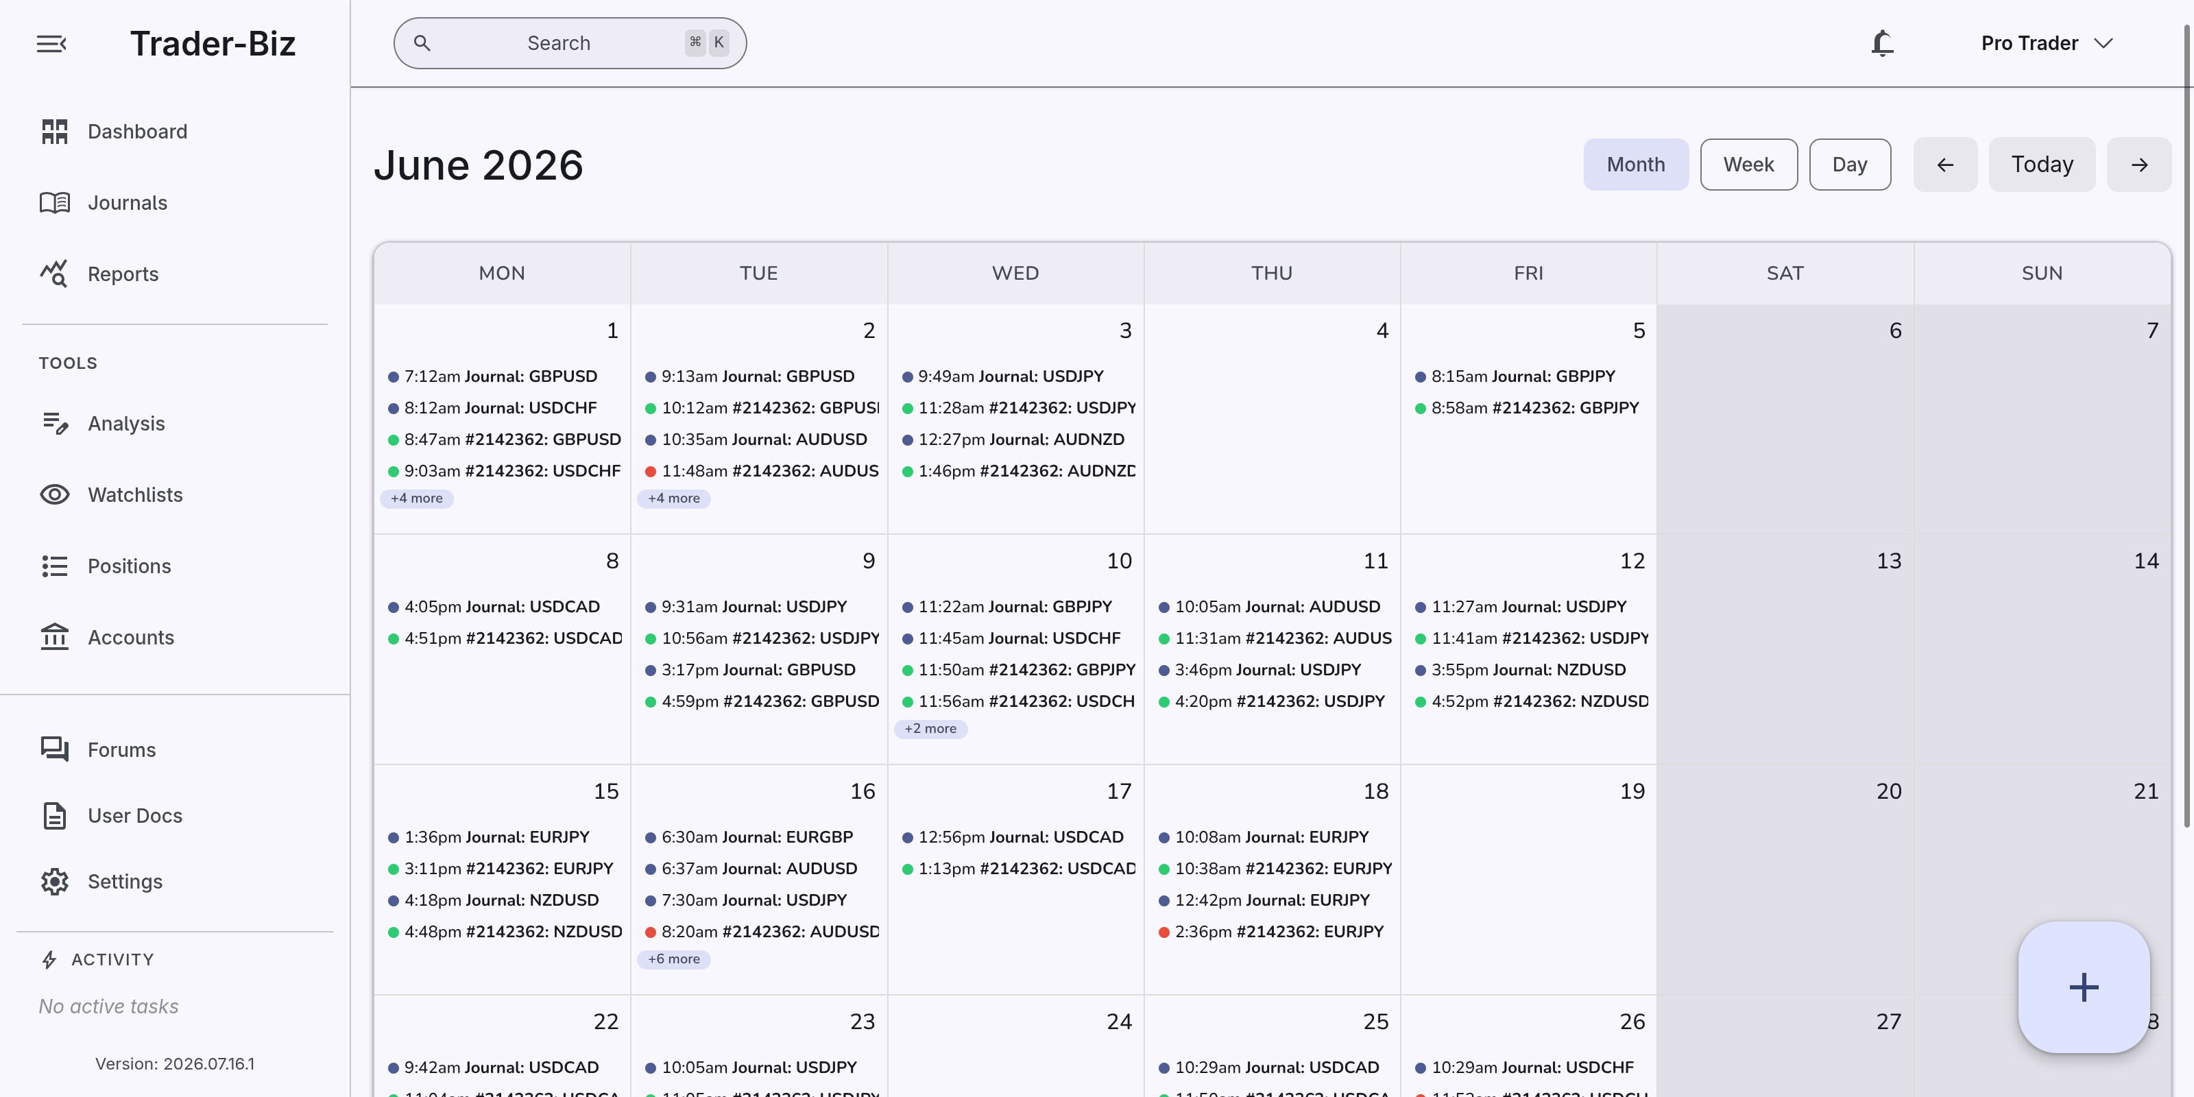Open the Pro Trader account dropdown
Screen dimensions: 2194x1097
pos(2047,43)
